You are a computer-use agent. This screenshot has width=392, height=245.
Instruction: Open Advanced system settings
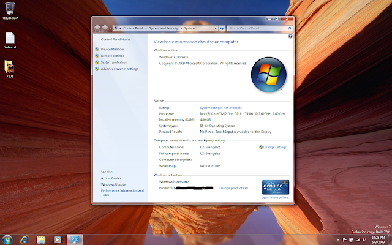click(x=119, y=69)
